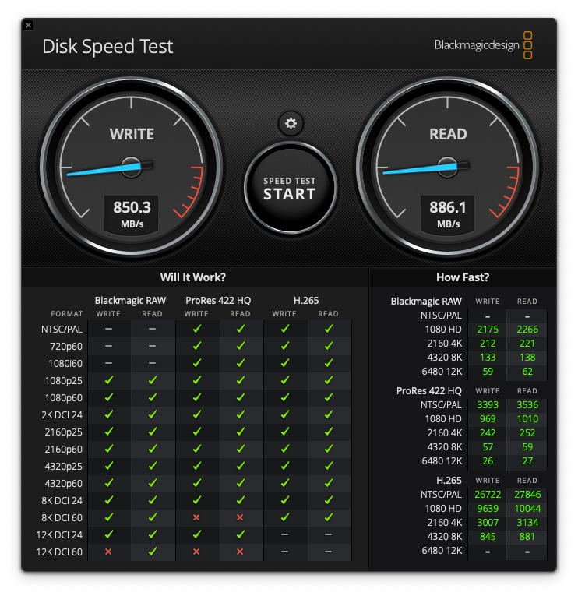Click the 1080p25 Blackmagic RAW write checkmark
The width and height of the screenshot is (578, 596).
pos(109,380)
